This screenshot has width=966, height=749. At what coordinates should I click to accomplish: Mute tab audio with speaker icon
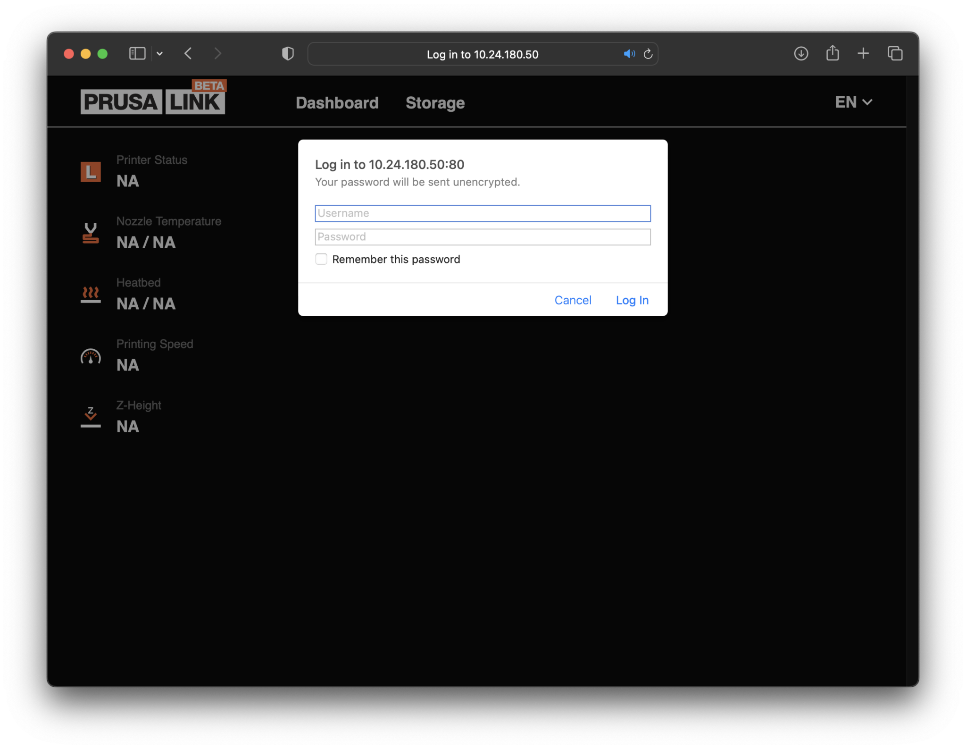(x=629, y=54)
